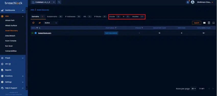Click the Subdomain Count column header
This screenshot has height=96, width=217.
click(159, 28)
